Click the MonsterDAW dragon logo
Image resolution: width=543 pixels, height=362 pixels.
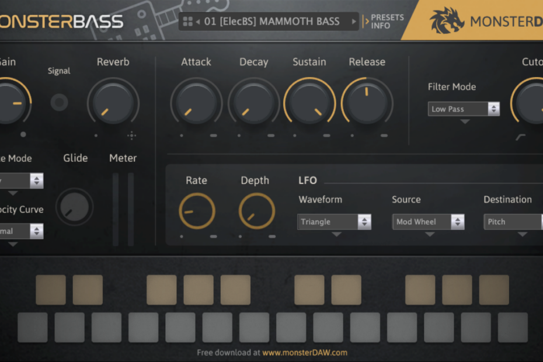pyautogui.click(x=447, y=20)
